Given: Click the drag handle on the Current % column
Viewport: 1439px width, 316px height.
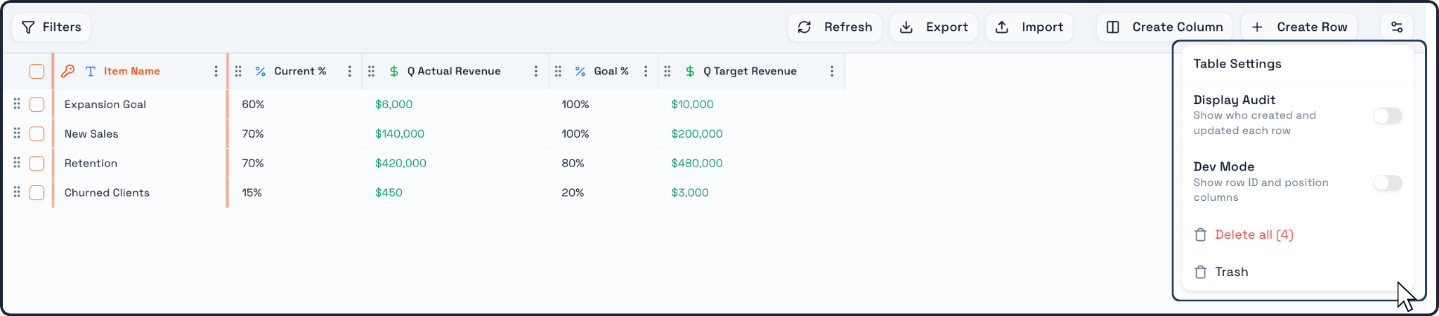Looking at the screenshot, I should point(238,71).
